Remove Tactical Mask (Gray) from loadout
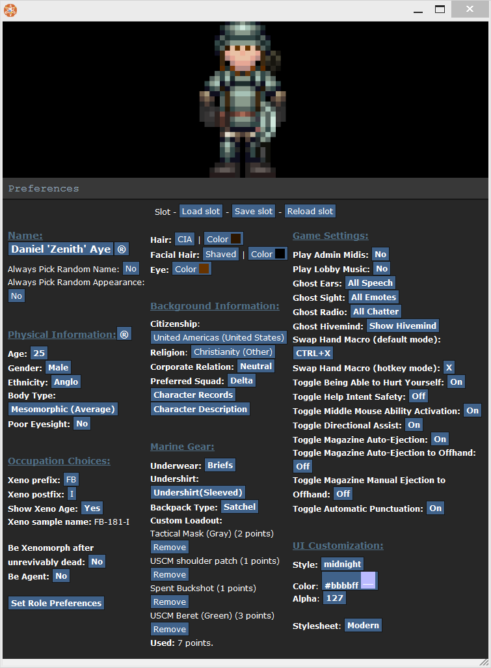This screenshot has height=668, width=491. pos(170,548)
